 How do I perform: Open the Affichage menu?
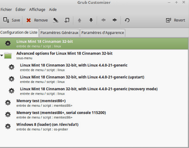37,9
